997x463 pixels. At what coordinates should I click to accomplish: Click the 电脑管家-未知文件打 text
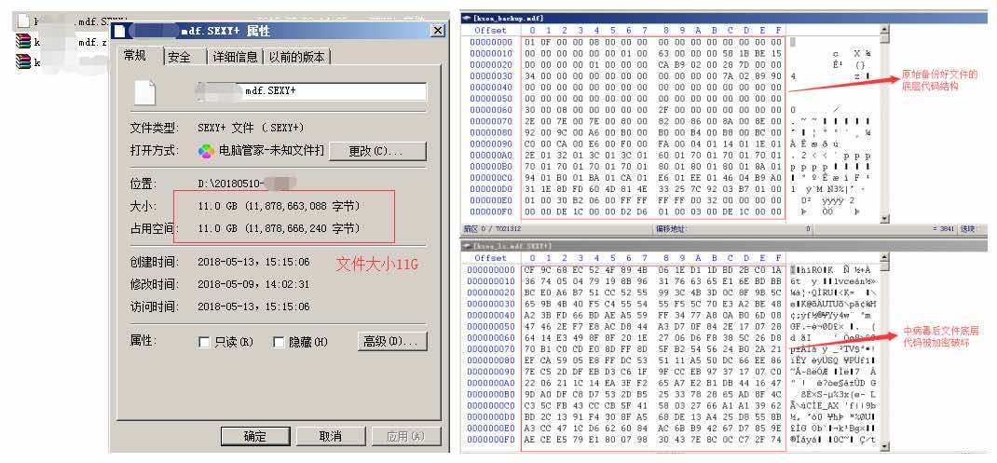tap(271, 151)
